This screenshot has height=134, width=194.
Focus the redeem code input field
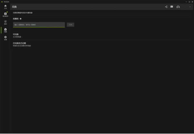point(39,25)
